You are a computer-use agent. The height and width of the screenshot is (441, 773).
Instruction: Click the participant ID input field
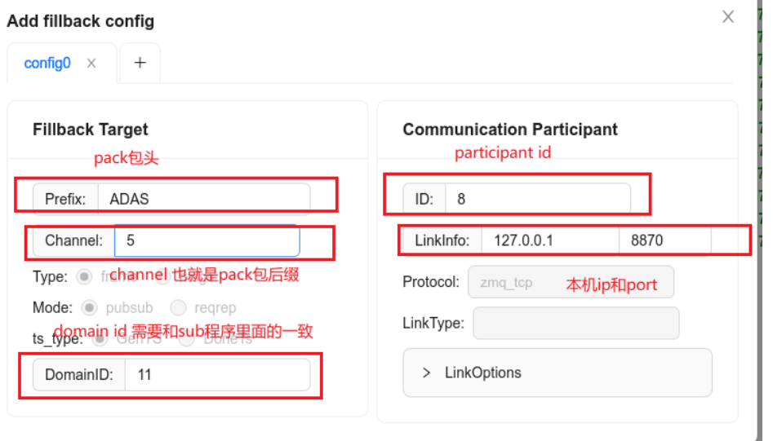coord(537,198)
